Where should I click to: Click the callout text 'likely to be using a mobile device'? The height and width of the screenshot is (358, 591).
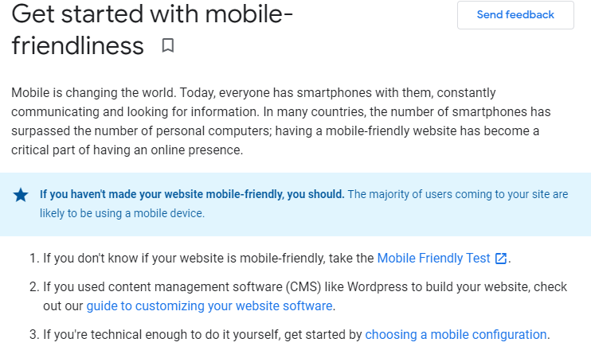tap(121, 213)
